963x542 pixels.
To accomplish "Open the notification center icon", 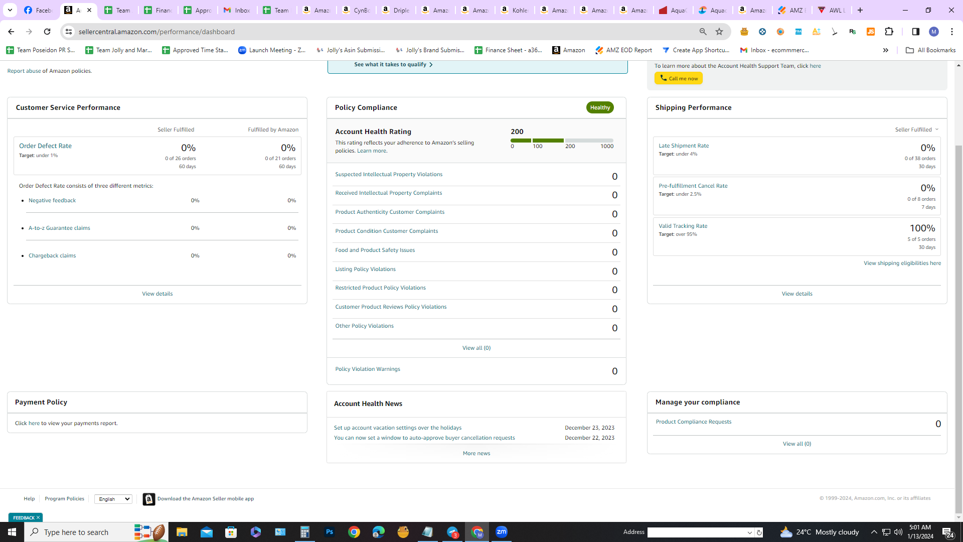I will click(x=947, y=532).
